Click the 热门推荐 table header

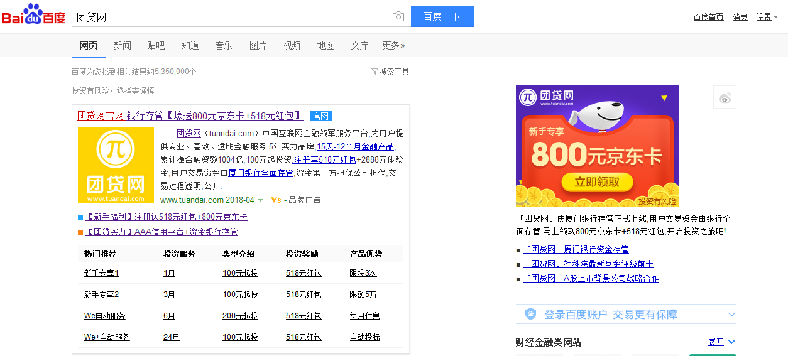(x=101, y=254)
